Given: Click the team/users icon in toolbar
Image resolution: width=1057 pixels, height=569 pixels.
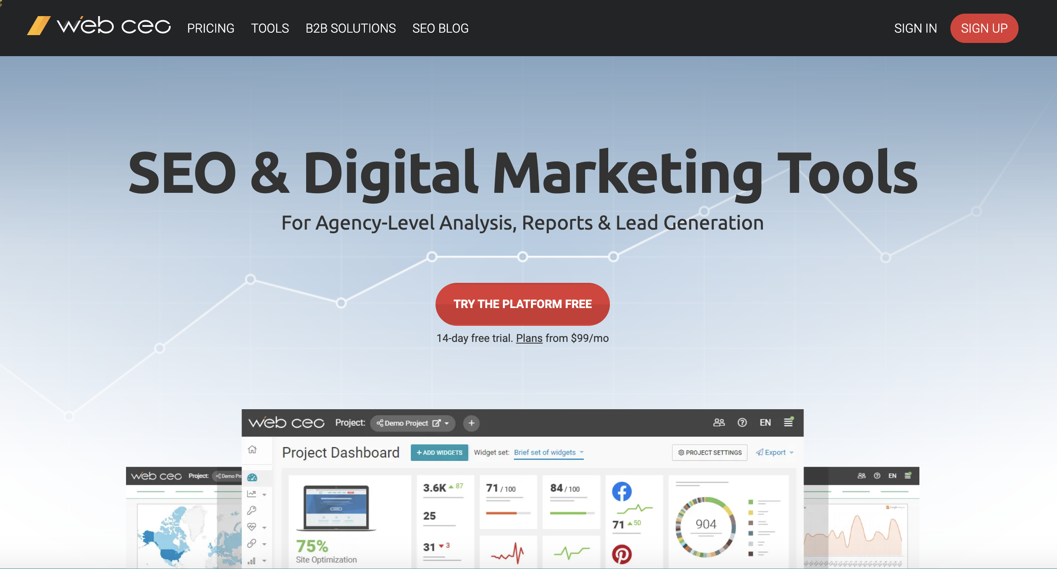Looking at the screenshot, I should (719, 422).
